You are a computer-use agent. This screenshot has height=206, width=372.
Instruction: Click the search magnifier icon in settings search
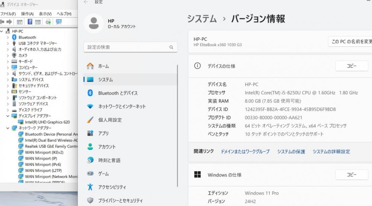[x=171, y=47]
